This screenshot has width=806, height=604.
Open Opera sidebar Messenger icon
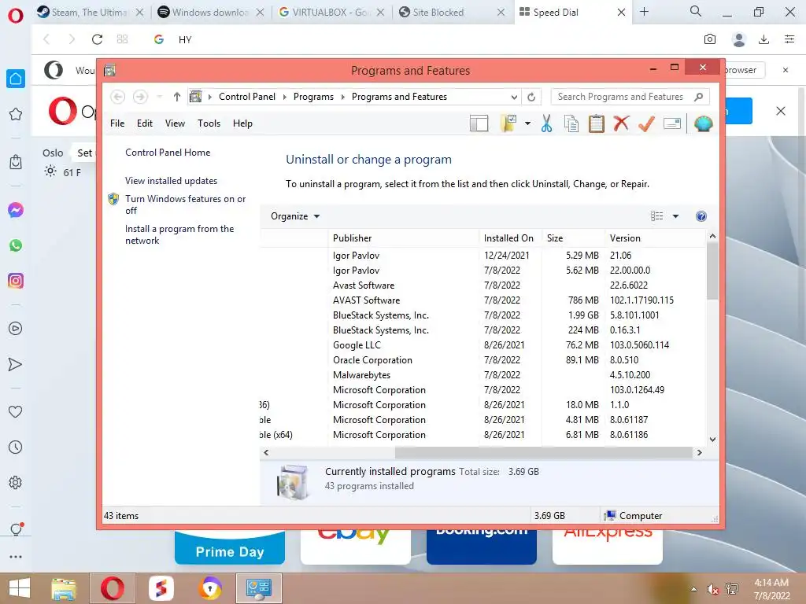(x=16, y=210)
